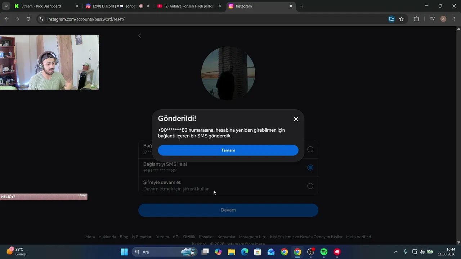461x259 pixels.
Task: Open the Extensions puzzle icon
Action: point(417,19)
